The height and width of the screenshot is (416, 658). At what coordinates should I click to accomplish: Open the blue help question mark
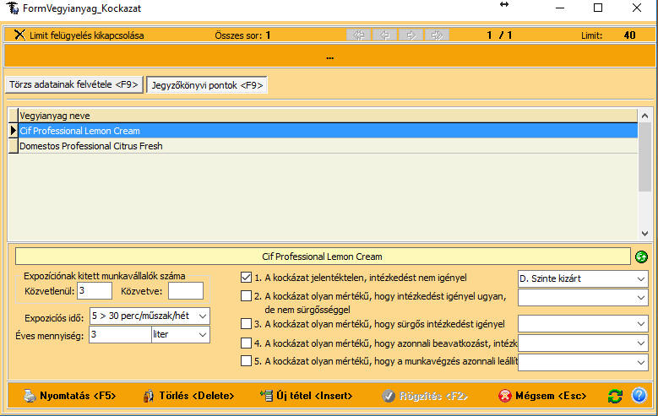(x=639, y=395)
